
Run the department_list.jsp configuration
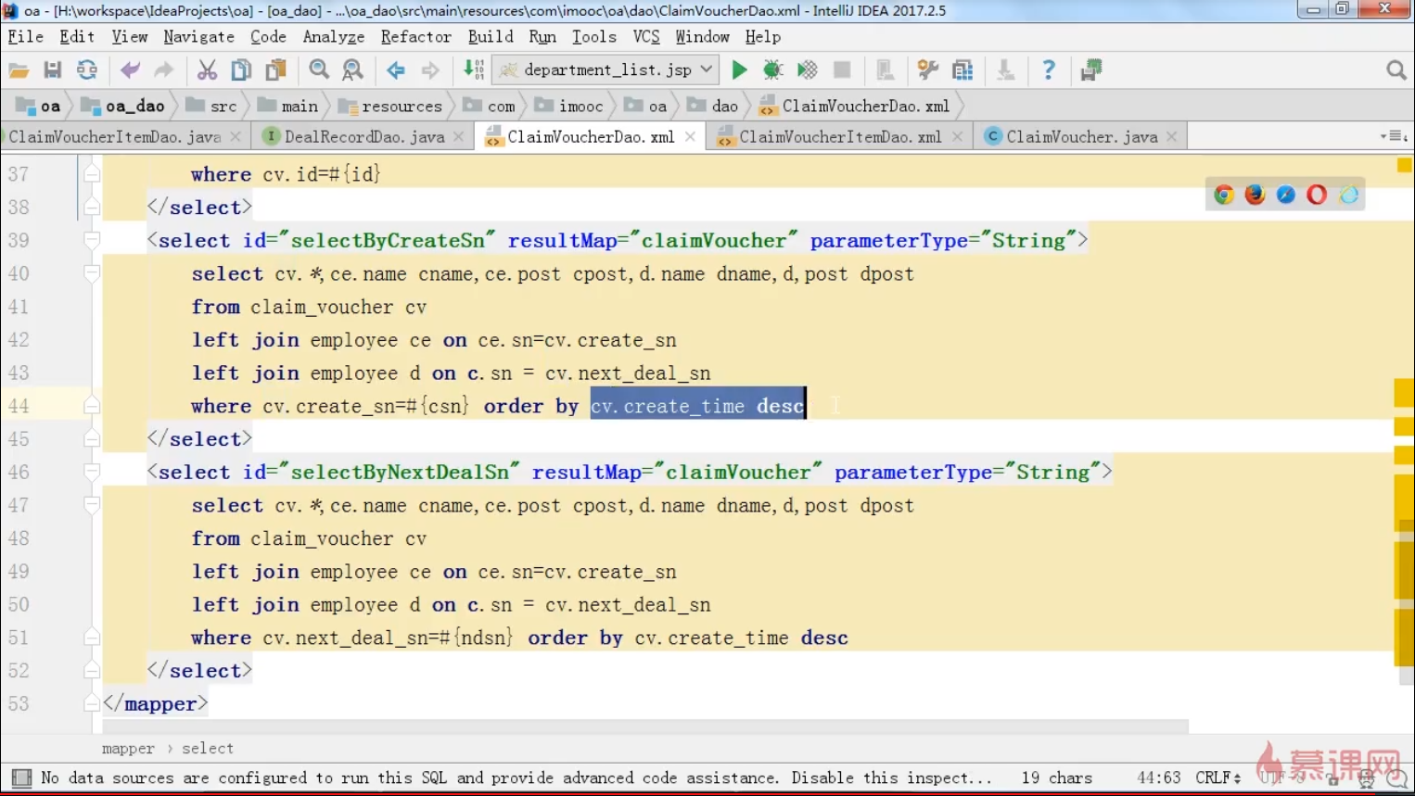pos(739,70)
